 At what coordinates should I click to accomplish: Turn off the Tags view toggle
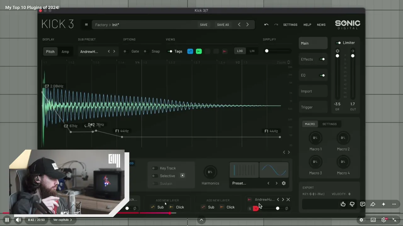(170, 51)
